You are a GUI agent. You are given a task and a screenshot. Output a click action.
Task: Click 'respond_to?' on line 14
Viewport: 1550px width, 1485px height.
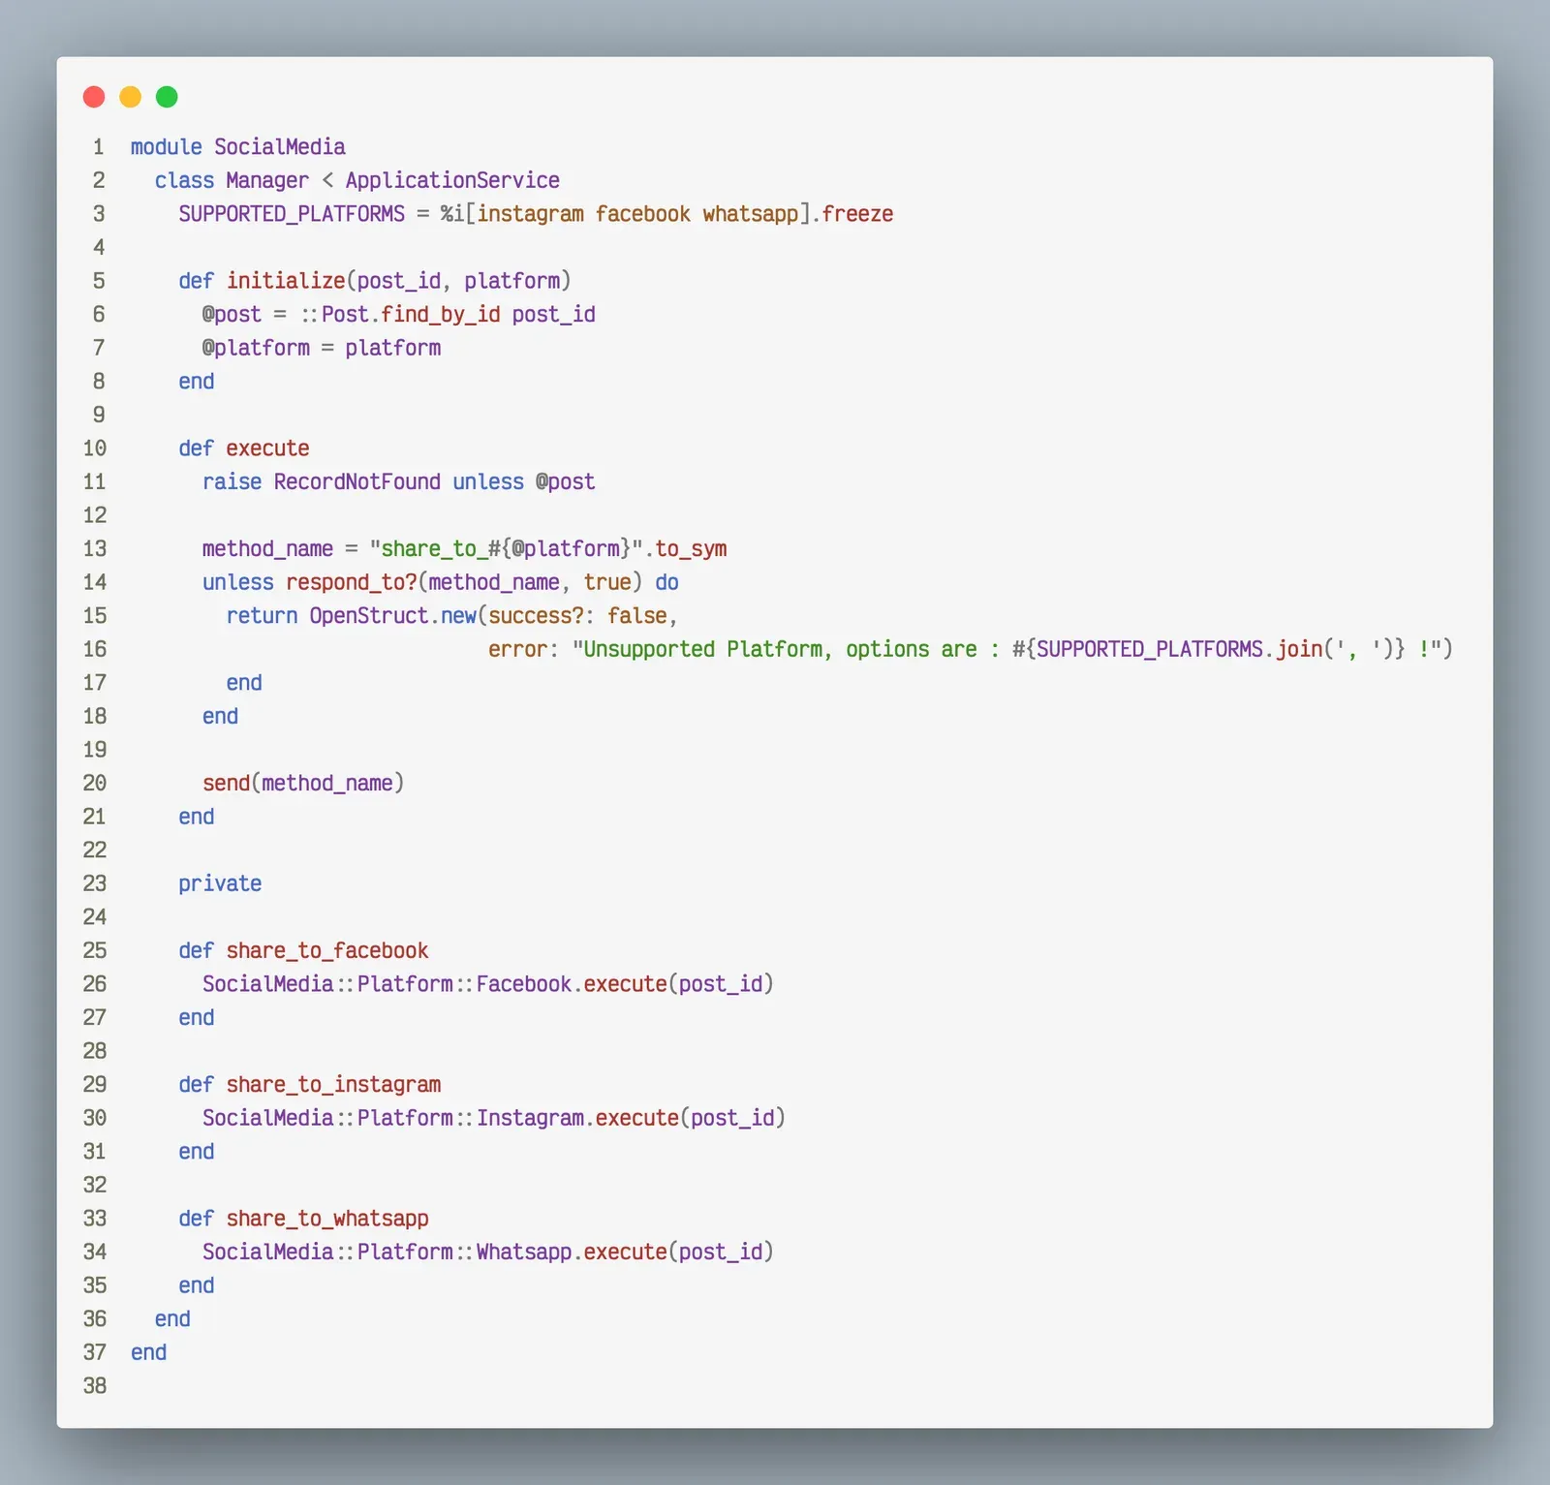coord(351,582)
